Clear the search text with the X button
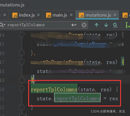 (84, 25)
